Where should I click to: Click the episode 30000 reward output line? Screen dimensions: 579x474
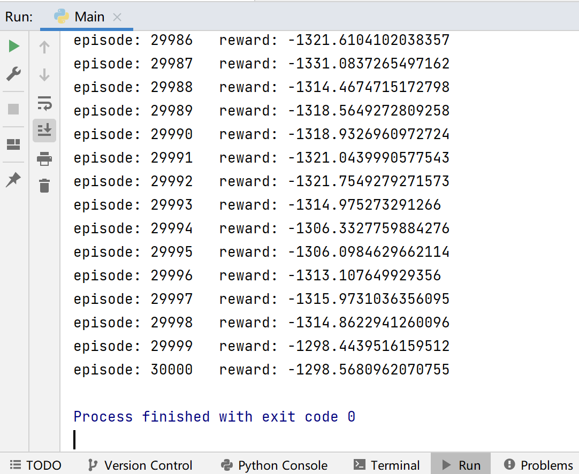click(262, 369)
